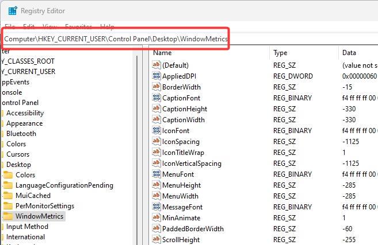Click the IconVerticalSpacing string value icon
Image resolution: width=378 pixels, height=245 pixels.
tap(156, 163)
